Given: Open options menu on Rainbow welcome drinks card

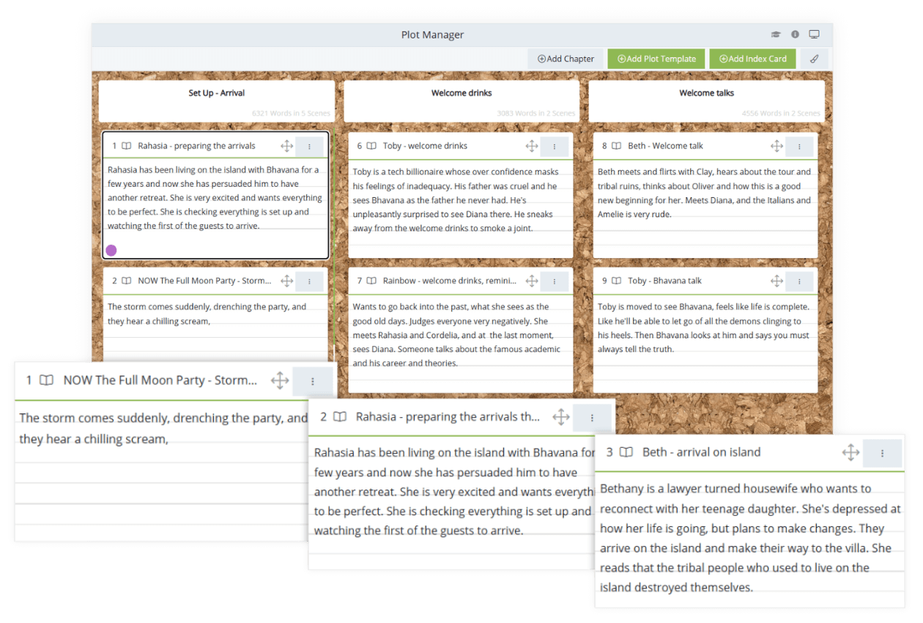Looking at the screenshot, I should 555,281.
